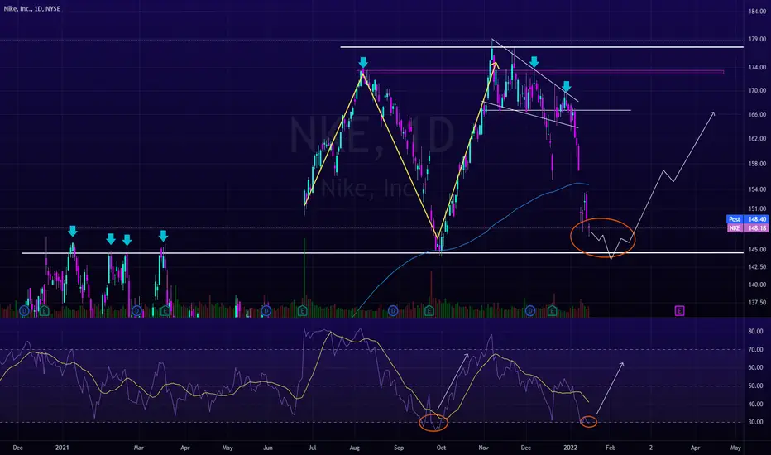Open the dividend marker in early December 2021
The height and width of the screenshot is (455, 771).
530,311
